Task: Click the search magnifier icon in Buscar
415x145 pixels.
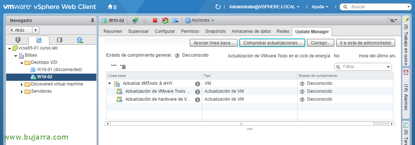Action: point(345,7)
